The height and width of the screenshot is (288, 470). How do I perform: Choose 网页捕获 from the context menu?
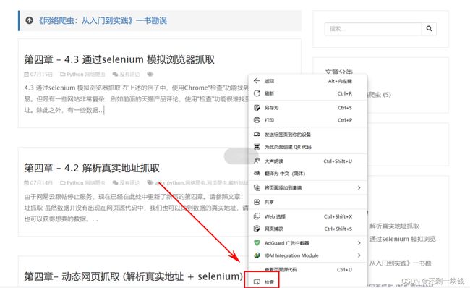[308, 229]
